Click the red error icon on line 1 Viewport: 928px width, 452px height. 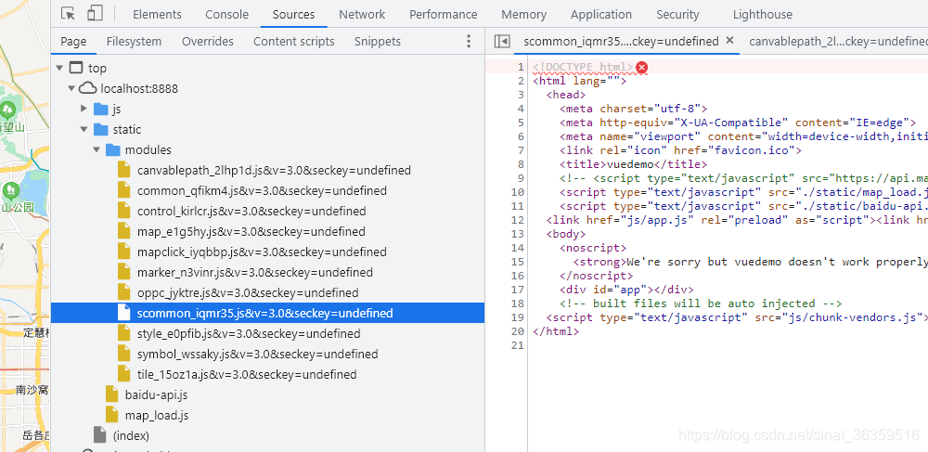click(641, 68)
